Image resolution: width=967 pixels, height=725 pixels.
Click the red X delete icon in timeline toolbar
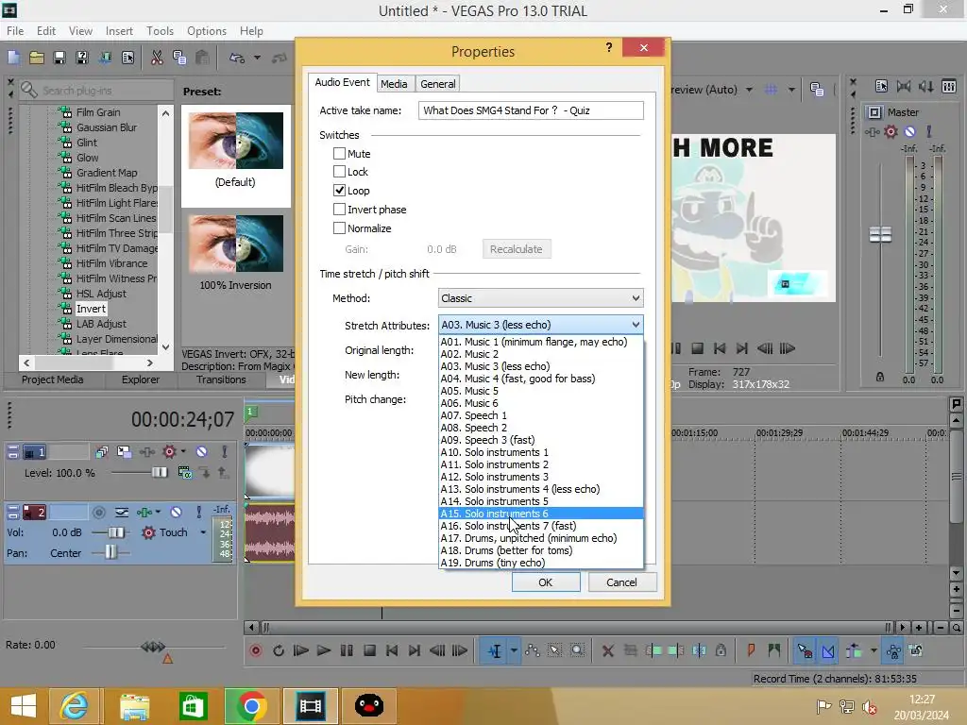[607, 650]
